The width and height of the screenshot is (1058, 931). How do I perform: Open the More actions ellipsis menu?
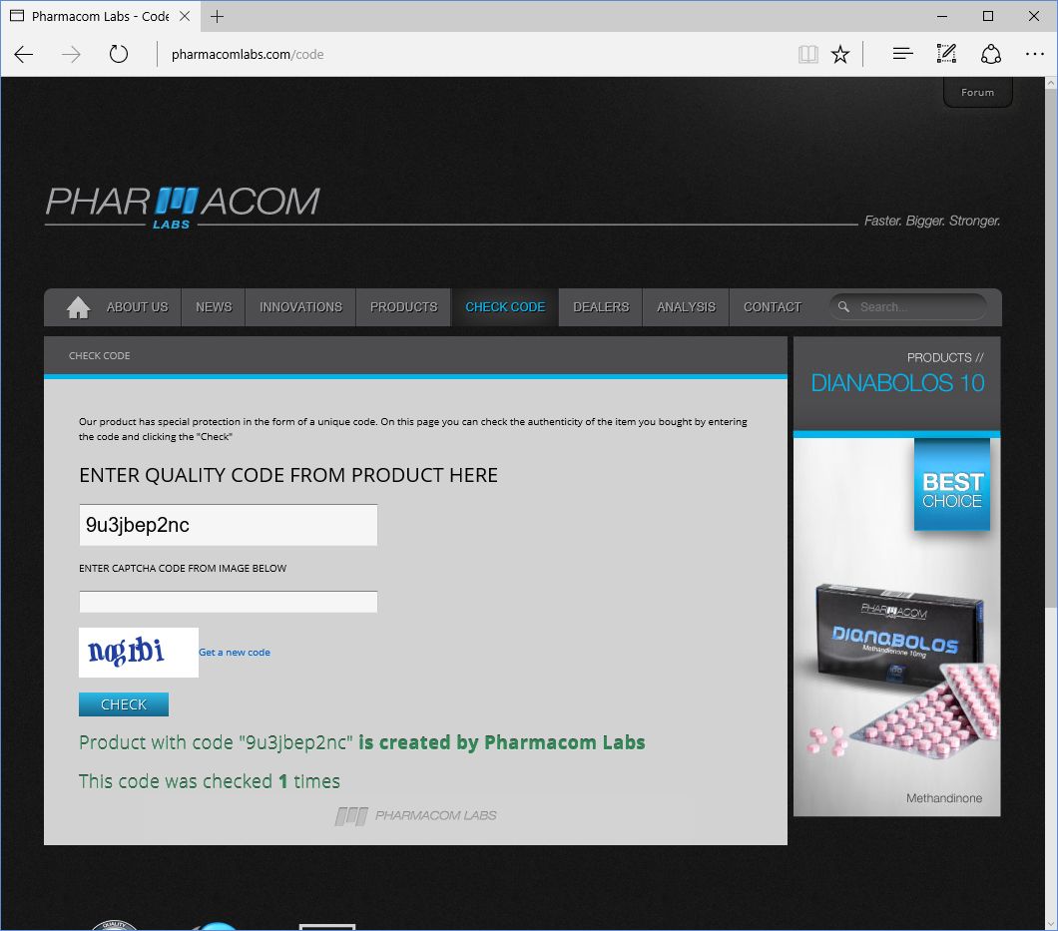click(1034, 54)
